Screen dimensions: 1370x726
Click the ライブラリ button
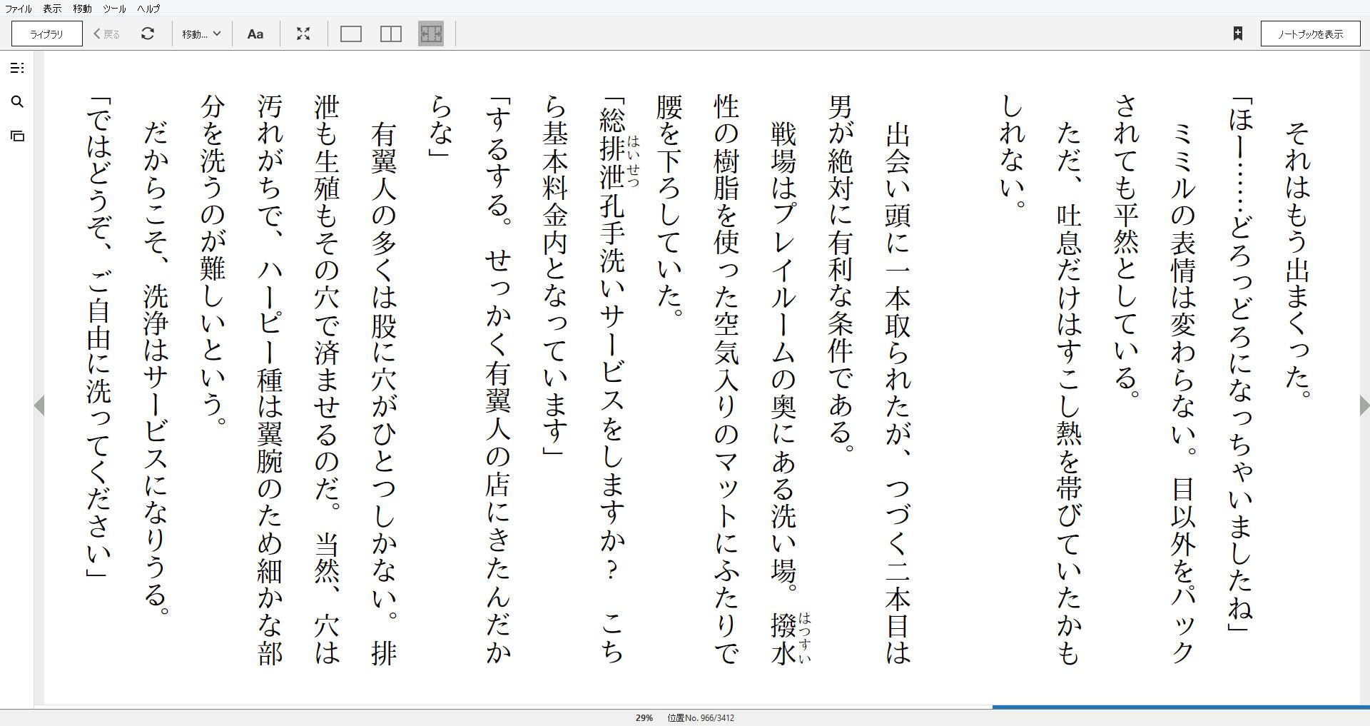click(x=47, y=34)
